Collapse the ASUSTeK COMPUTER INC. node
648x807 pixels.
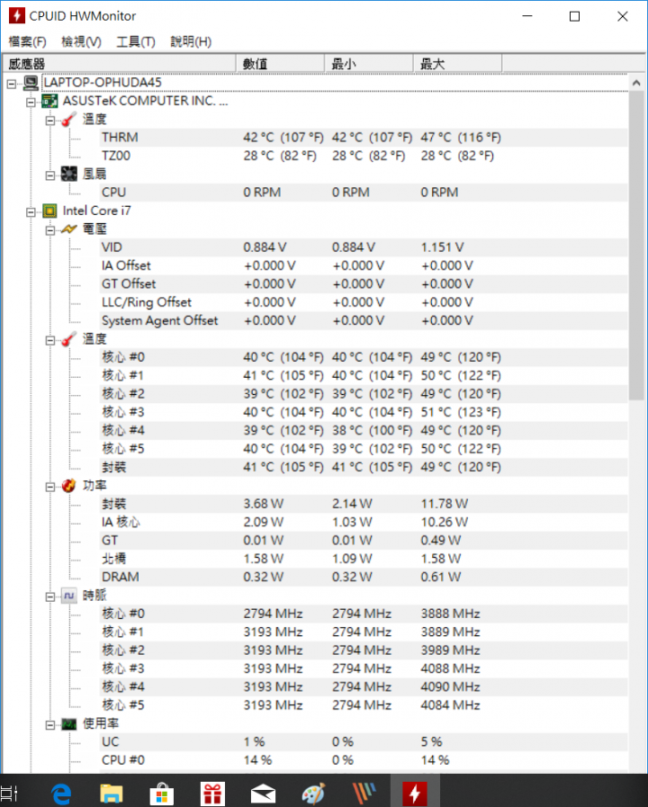pyautogui.click(x=31, y=102)
